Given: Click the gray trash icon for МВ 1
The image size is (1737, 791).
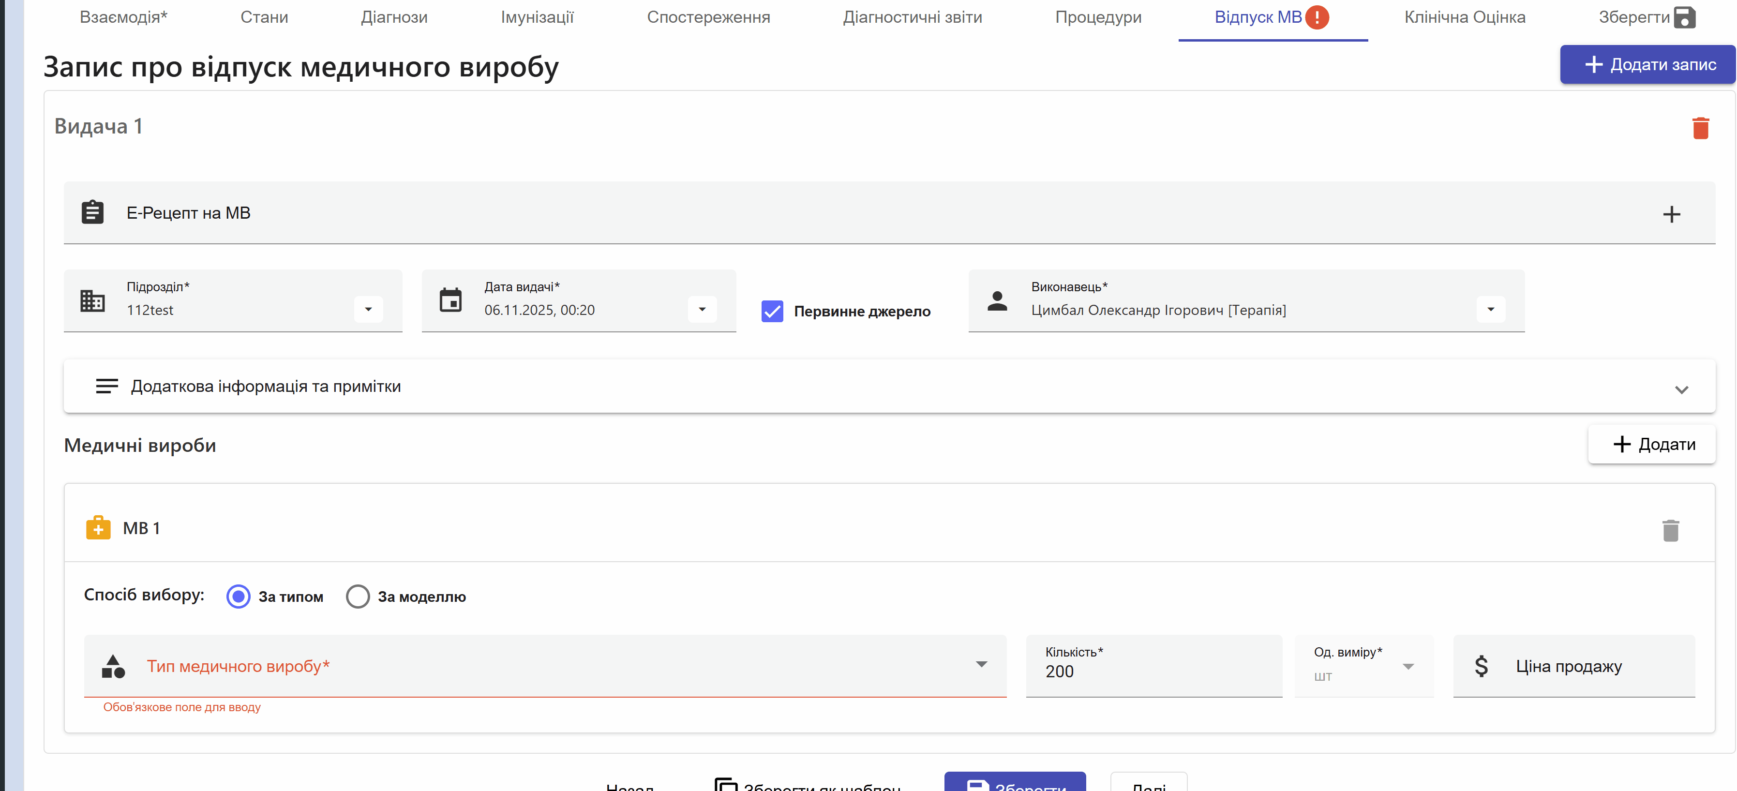Looking at the screenshot, I should click(x=1670, y=530).
